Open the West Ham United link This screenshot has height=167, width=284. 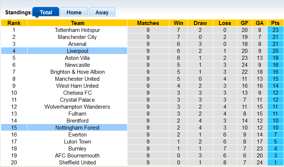pyautogui.click(x=77, y=86)
